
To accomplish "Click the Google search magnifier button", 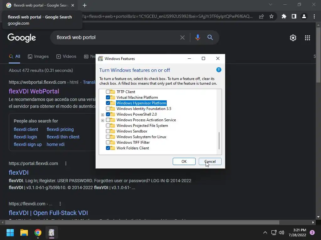I will pyautogui.click(x=210, y=37).
